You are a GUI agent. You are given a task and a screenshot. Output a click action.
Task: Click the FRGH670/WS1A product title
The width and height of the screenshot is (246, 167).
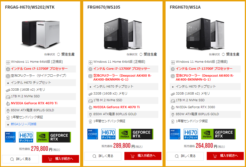click(x=185, y=7)
